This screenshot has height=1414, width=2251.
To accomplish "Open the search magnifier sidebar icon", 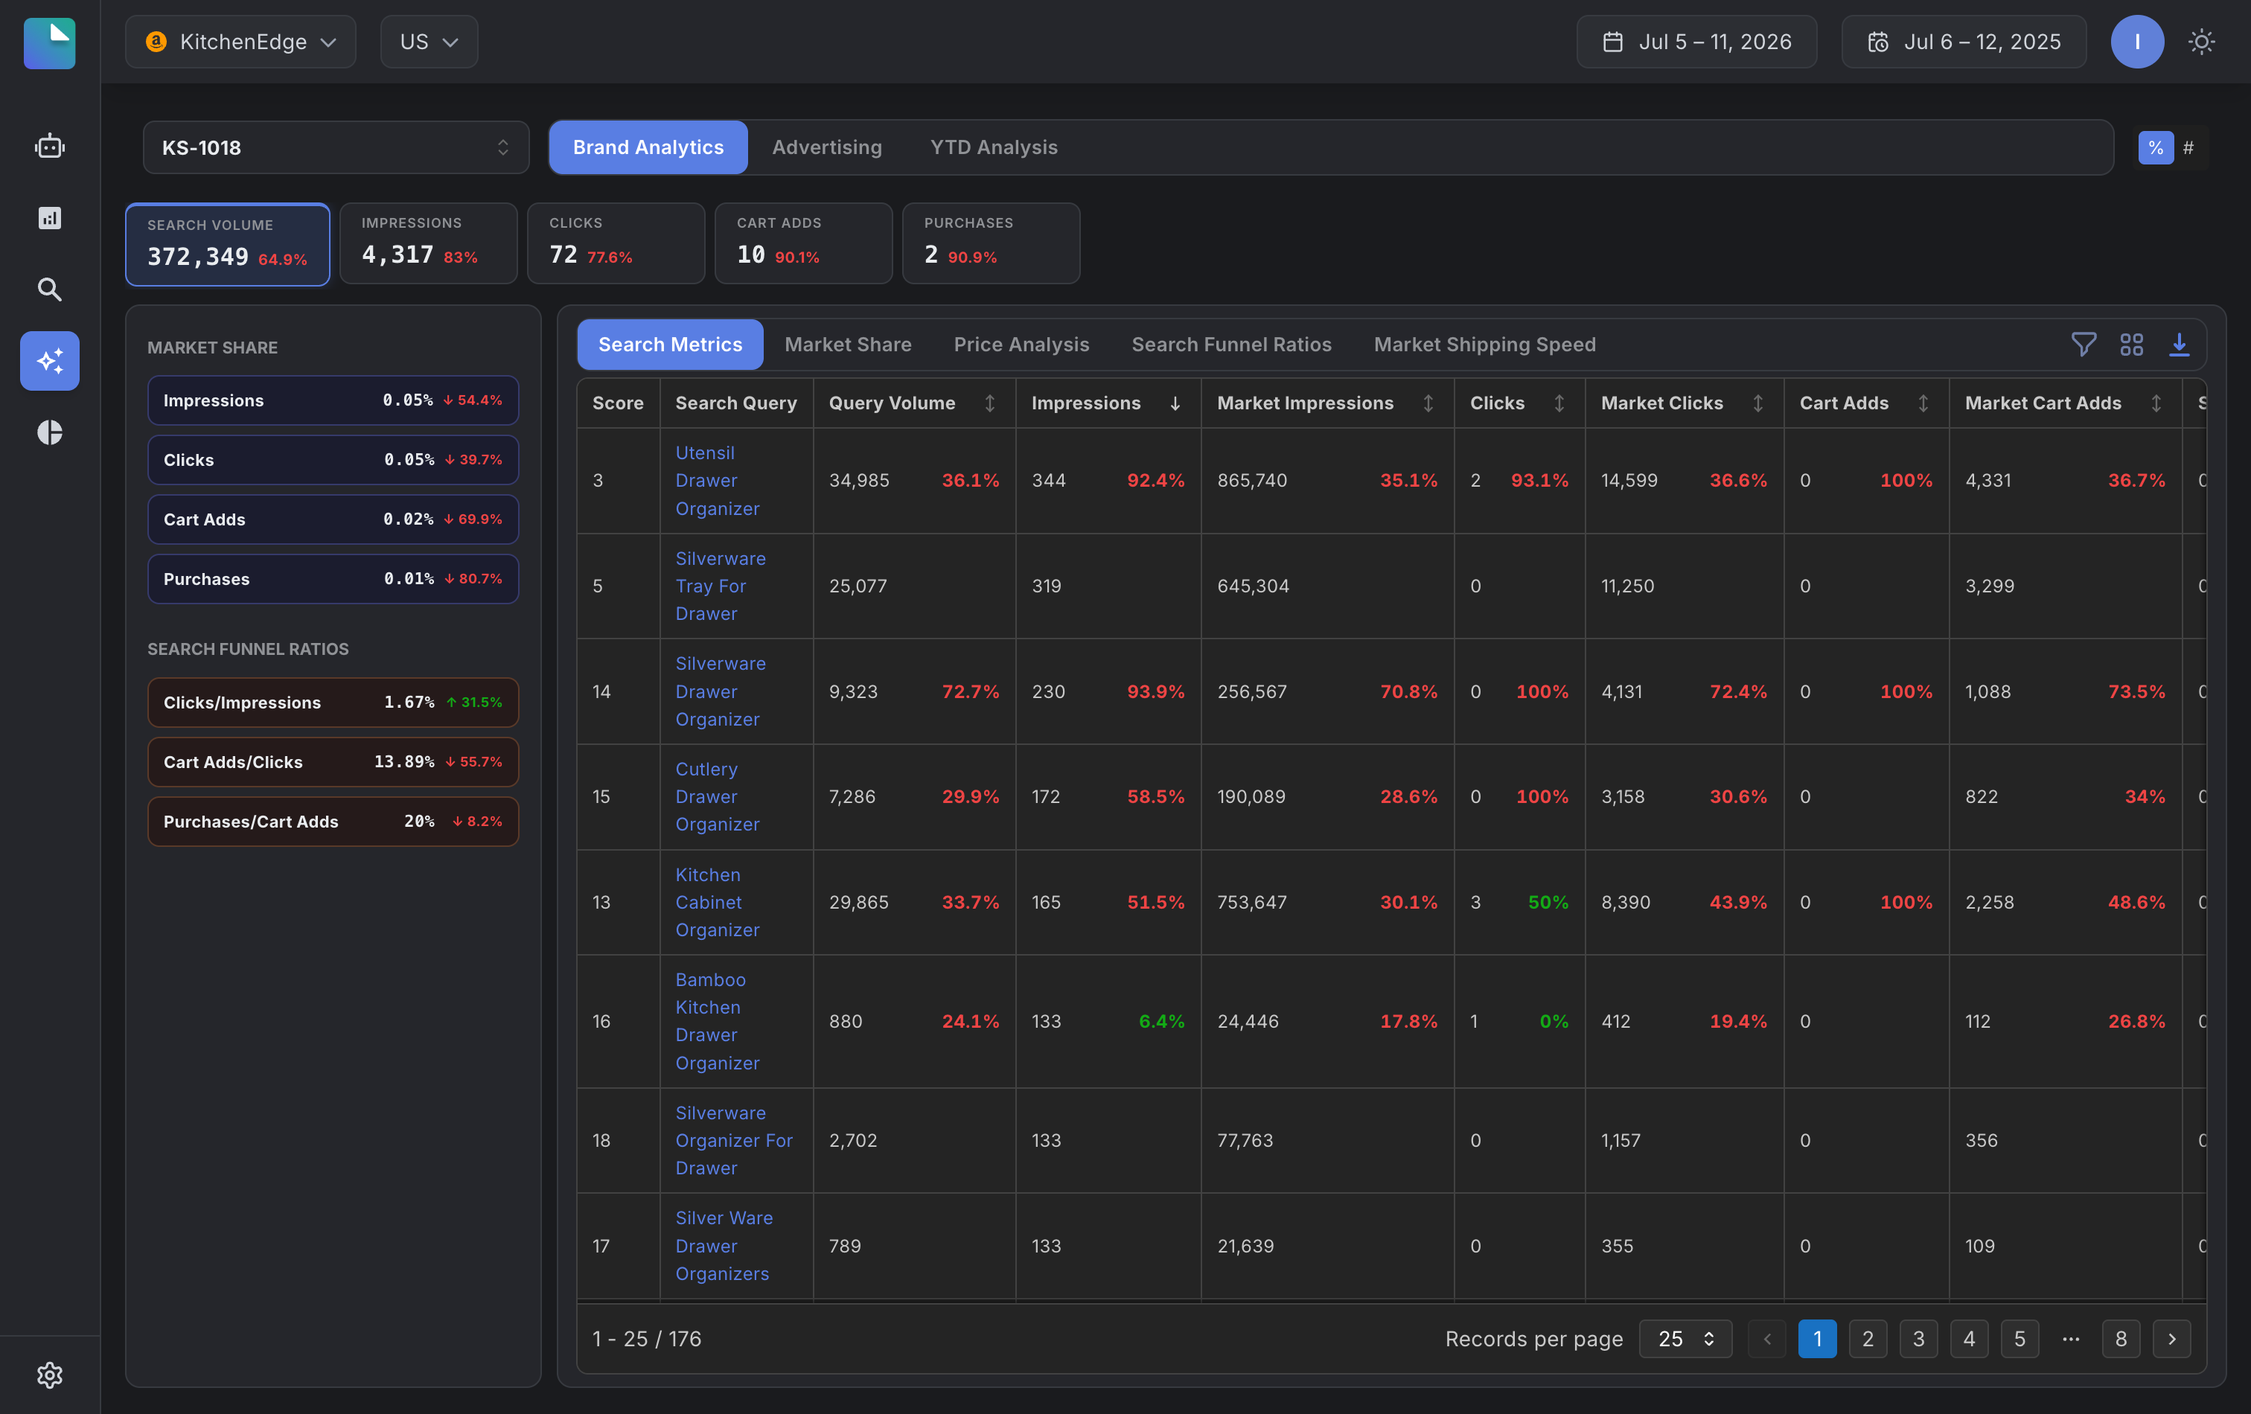I will coord(50,289).
